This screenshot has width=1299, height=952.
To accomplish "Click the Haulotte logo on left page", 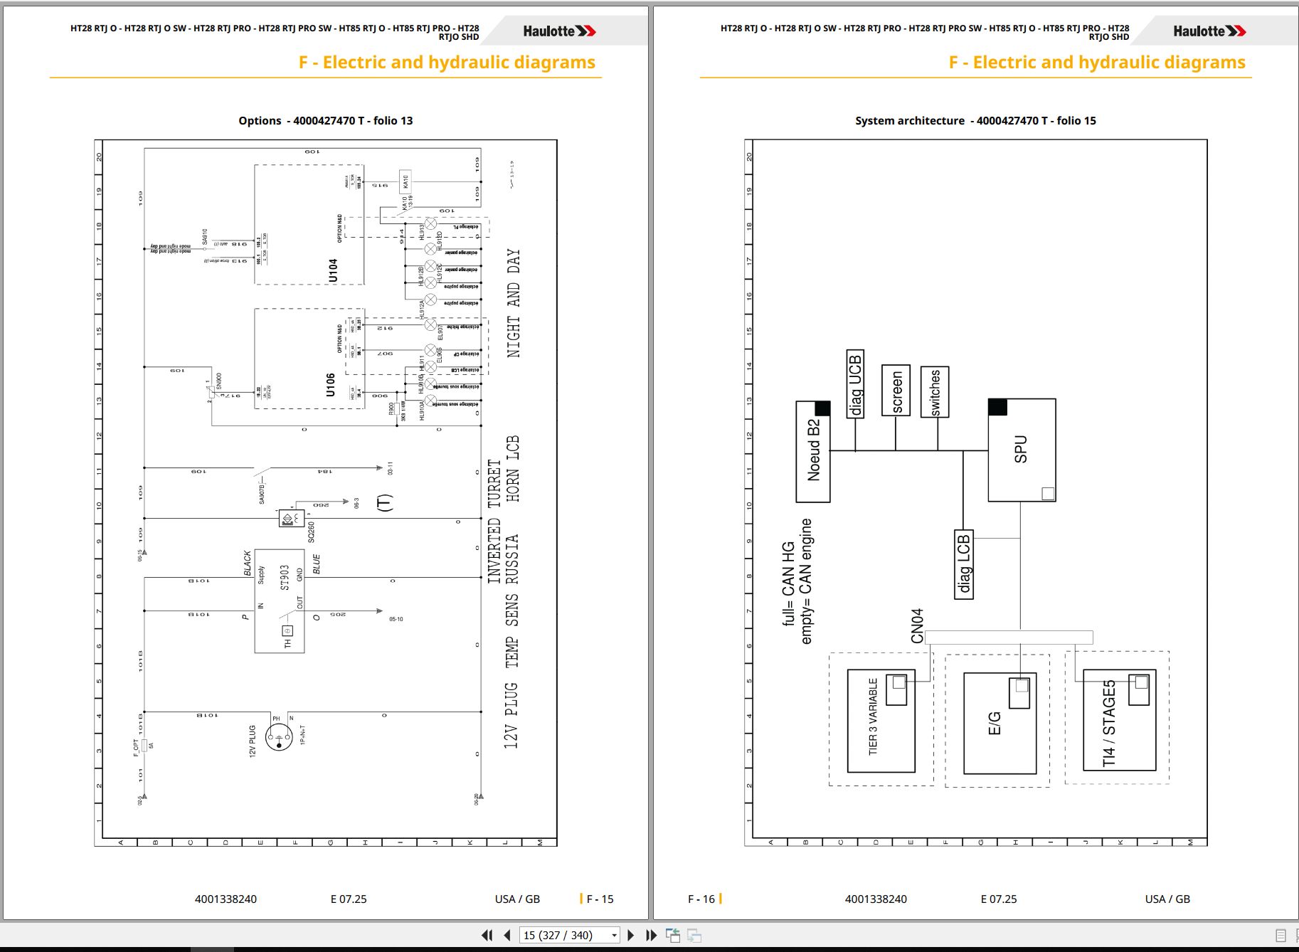I will (x=559, y=31).
